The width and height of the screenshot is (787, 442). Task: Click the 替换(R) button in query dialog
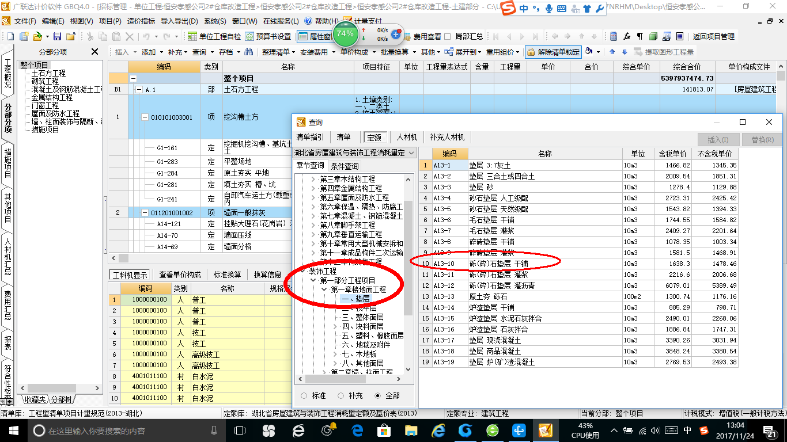click(762, 140)
